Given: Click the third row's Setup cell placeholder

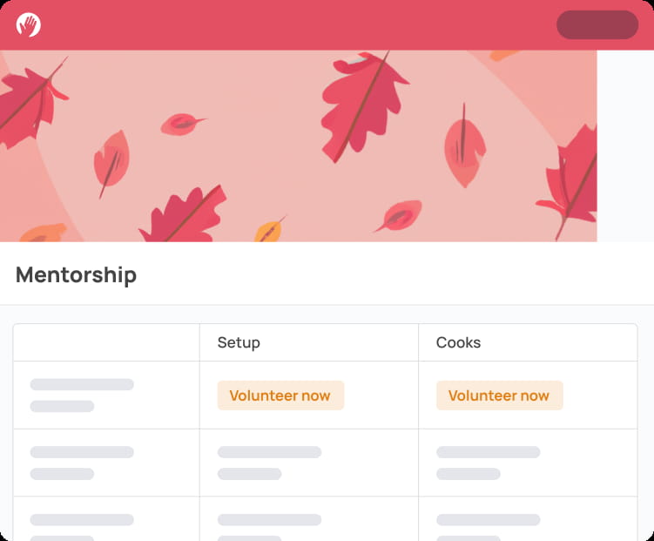Looking at the screenshot, I should pyautogui.click(x=269, y=524).
